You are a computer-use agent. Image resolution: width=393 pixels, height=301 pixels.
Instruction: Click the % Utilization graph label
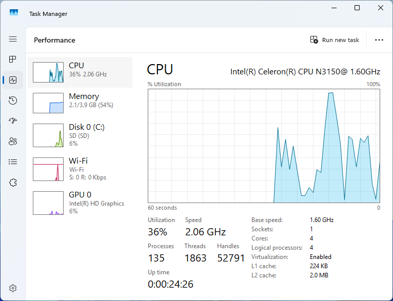tap(164, 84)
